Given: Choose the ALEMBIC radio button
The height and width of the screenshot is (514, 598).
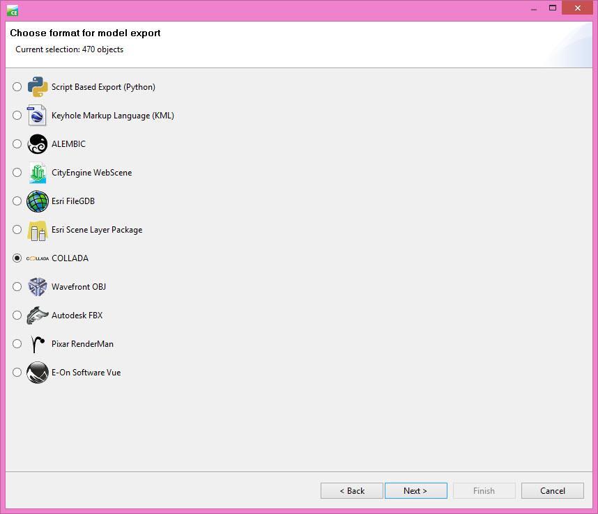Looking at the screenshot, I should [17, 143].
